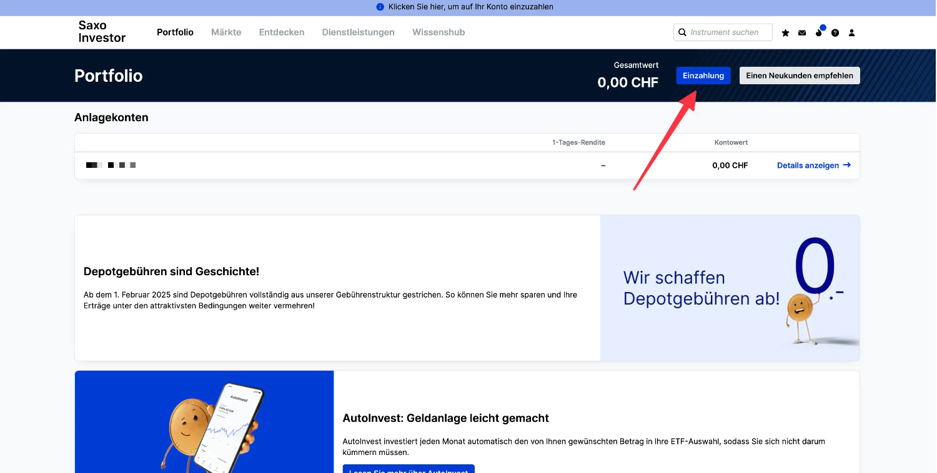Open the Märkte tab

point(226,32)
